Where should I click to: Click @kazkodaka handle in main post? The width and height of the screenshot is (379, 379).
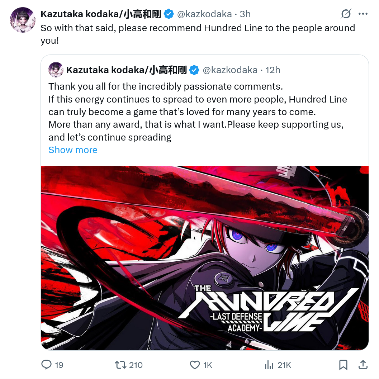click(x=204, y=14)
